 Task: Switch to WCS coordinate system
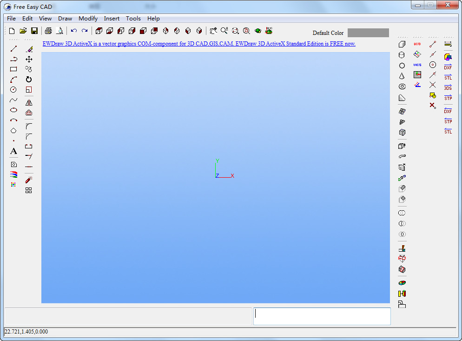pos(417,65)
